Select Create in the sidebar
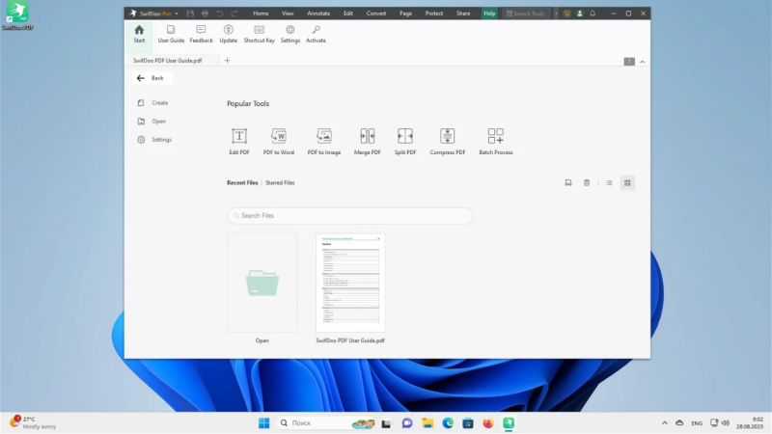The image size is (772, 434). 153,103
